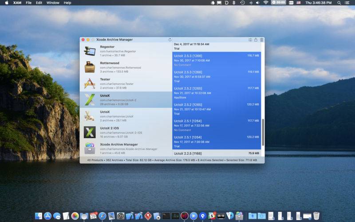355x222 pixels.
Task: Click the share export icon in window toolbar
Action: pyautogui.click(x=256, y=40)
